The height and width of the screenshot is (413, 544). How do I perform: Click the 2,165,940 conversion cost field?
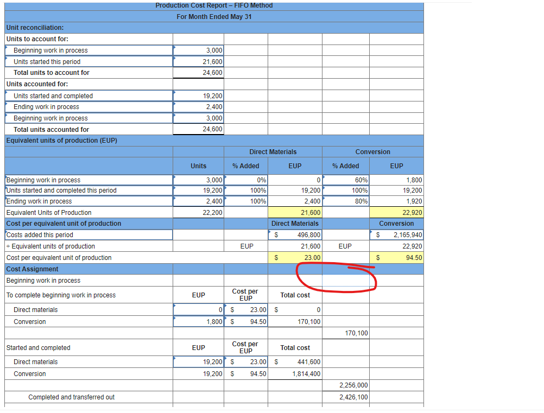pos(396,235)
